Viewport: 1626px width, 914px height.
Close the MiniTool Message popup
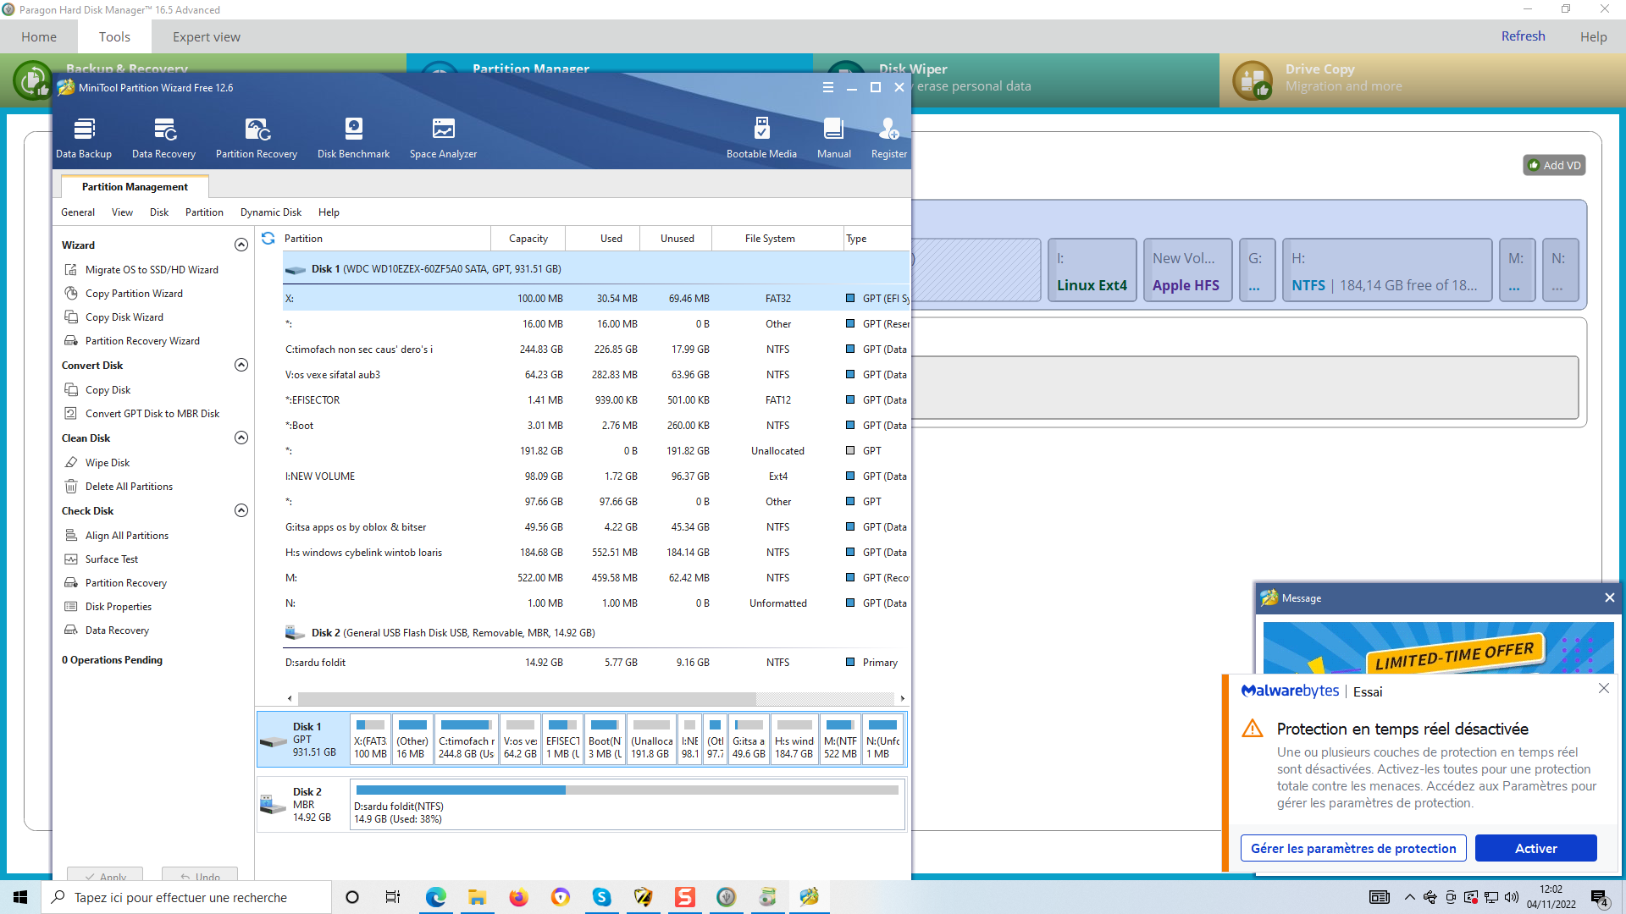point(1609,598)
